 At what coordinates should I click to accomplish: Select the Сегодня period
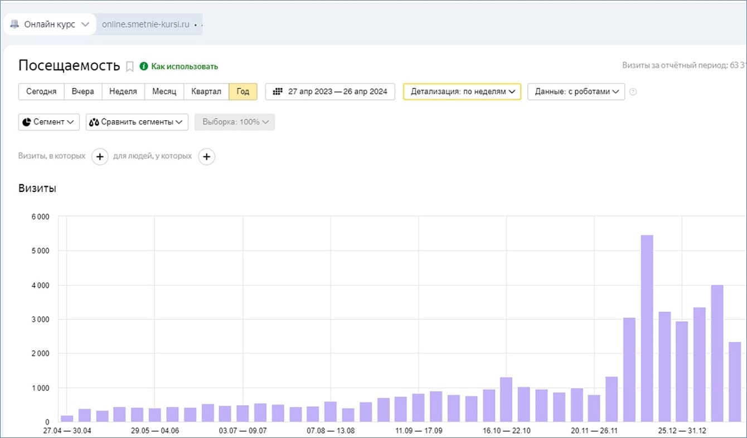(41, 91)
